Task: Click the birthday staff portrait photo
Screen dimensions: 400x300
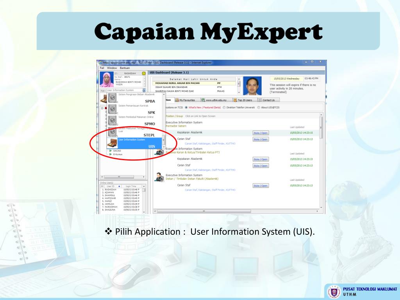Action: tap(252, 86)
